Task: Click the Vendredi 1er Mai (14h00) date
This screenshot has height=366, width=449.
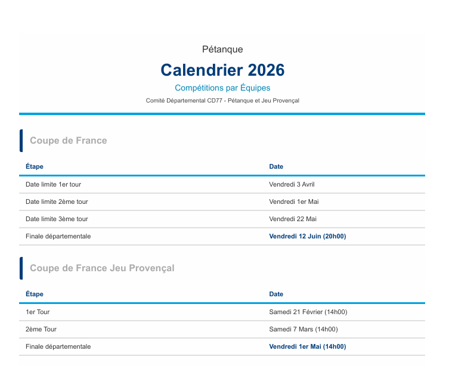Action: [308, 346]
